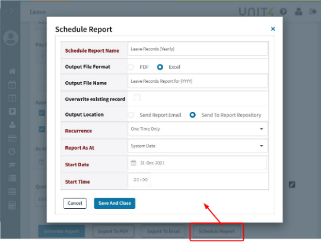Close the Schedule Report dialog with X
This screenshot has height=242, width=321.
pyautogui.click(x=273, y=29)
